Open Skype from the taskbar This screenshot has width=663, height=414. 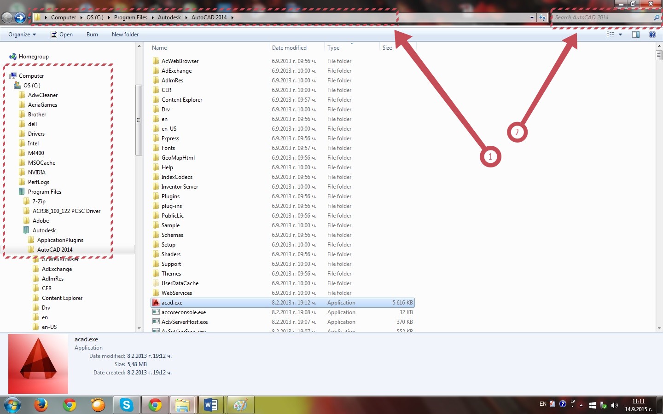[126, 405]
